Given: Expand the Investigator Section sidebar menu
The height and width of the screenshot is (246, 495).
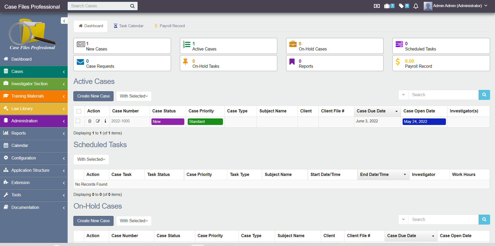Looking at the screenshot, I should (x=29, y=84).
